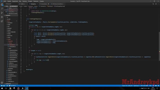This screenshot has width=160, height=90.
Task: Open the Справка menu
Action: tap(42, 1)
